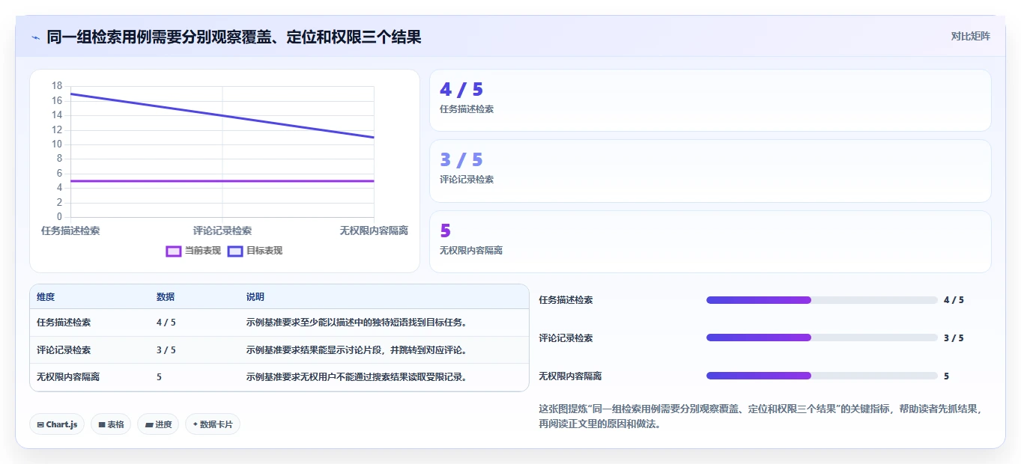Screen dimensions: 1021x464
Task: Click the 5 无权限内容隔离 stat card
Action: tap(710, 242)
